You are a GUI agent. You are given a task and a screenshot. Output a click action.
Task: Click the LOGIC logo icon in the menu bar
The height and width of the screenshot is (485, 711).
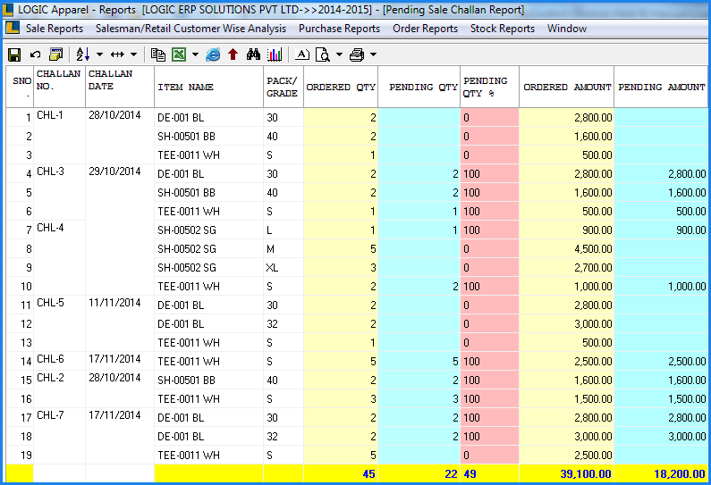tap(13, 28)
